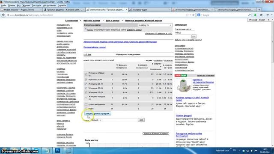274x154 pixels.
Task: Open the direct.yandex.ru sidebar link
Action: (x=63, y=121)
